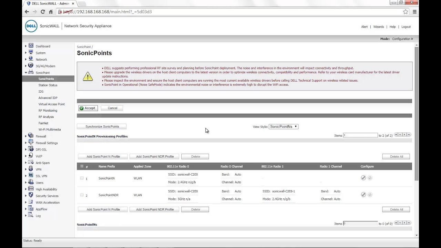This screenshot has width=441, height=248.
Task: Click the Dell logo
Action: pos(31,26)
